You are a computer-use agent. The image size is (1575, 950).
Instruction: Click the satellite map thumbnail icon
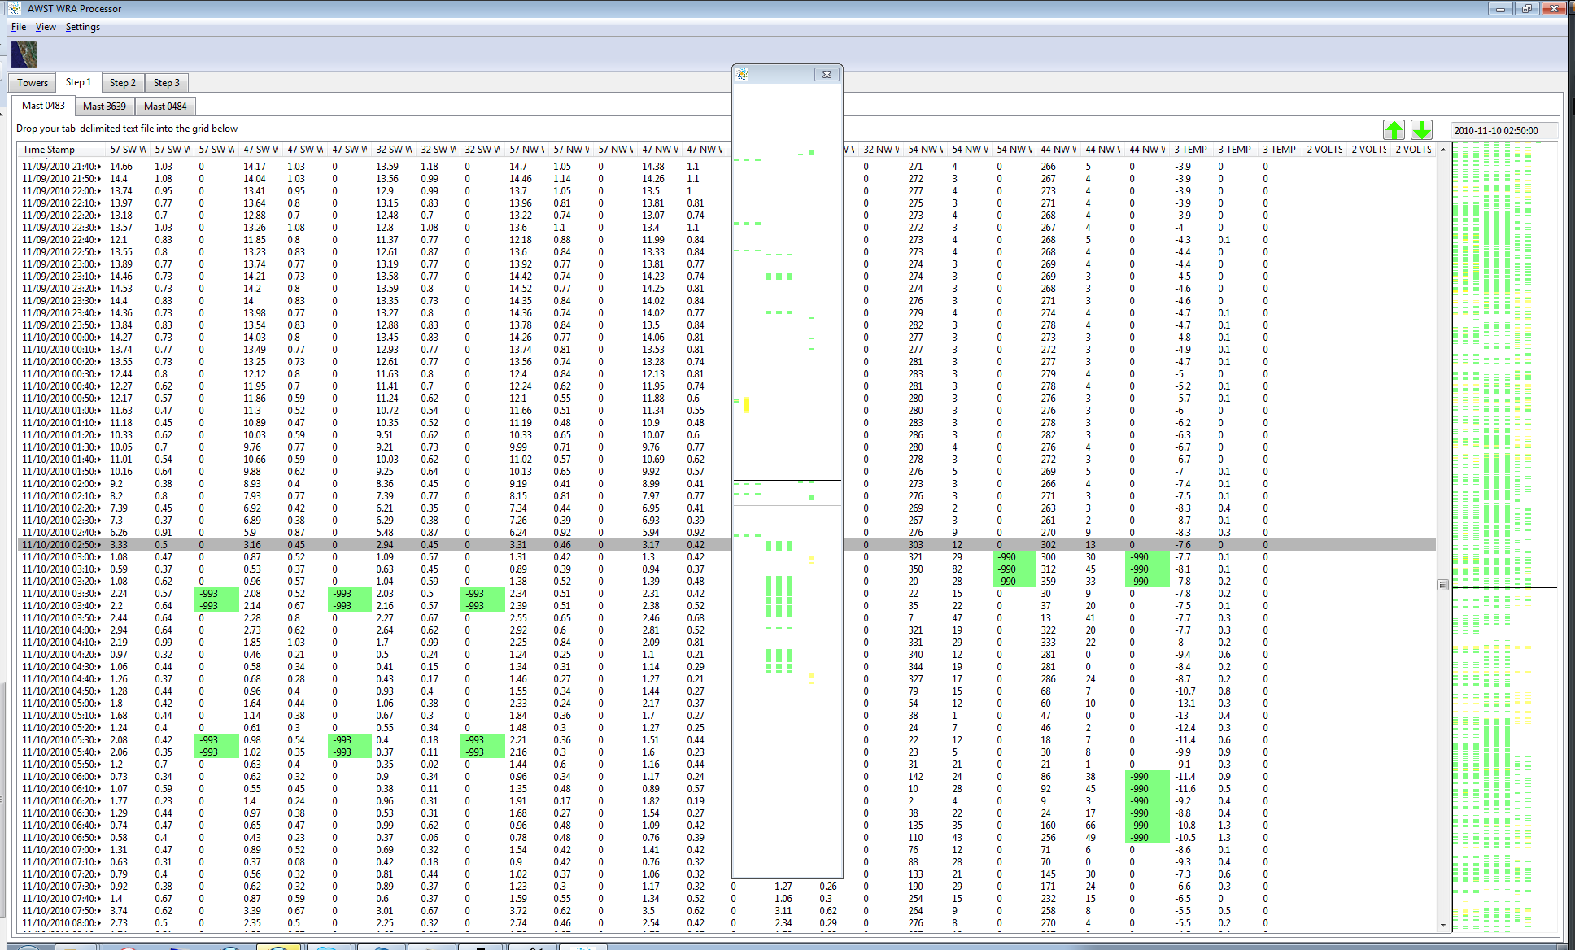click(x=24, y=54)
